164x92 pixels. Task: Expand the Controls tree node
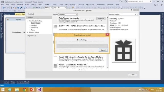pos(30,25)
